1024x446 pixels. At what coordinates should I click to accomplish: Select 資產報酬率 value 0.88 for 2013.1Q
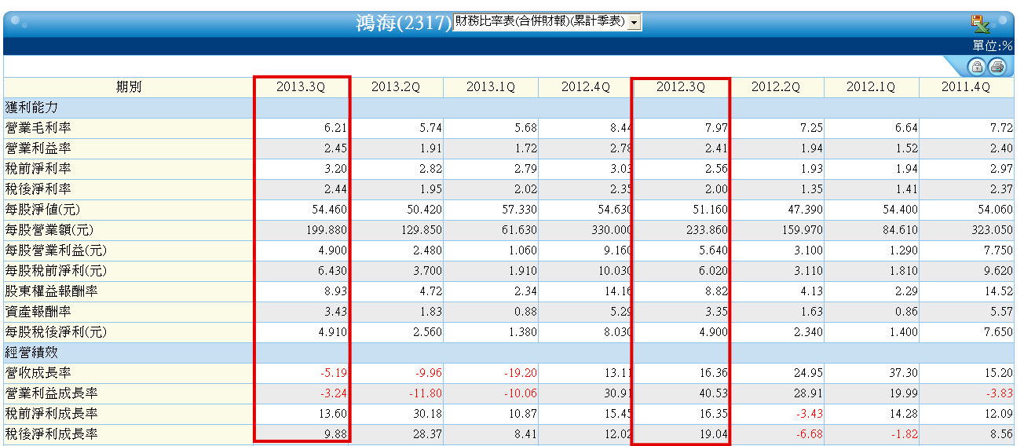(x=525, y=311)
